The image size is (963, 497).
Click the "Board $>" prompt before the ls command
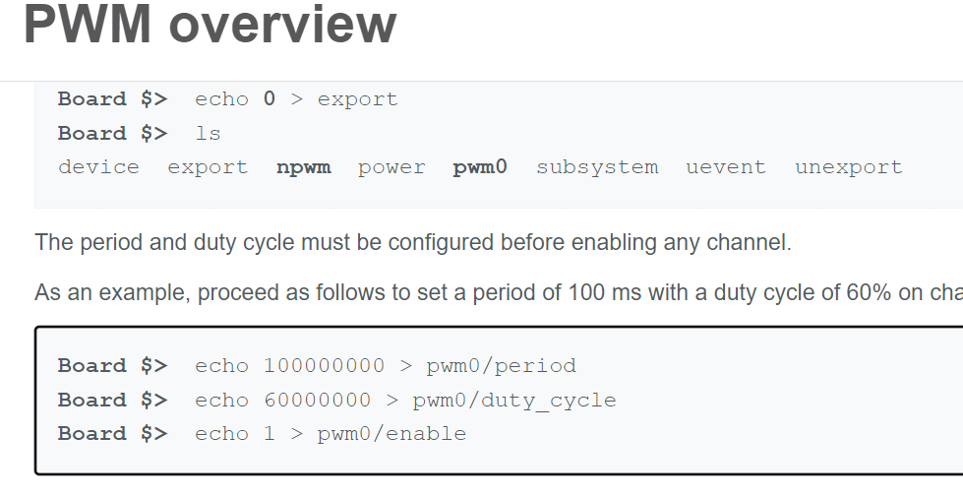pos(112,134)
